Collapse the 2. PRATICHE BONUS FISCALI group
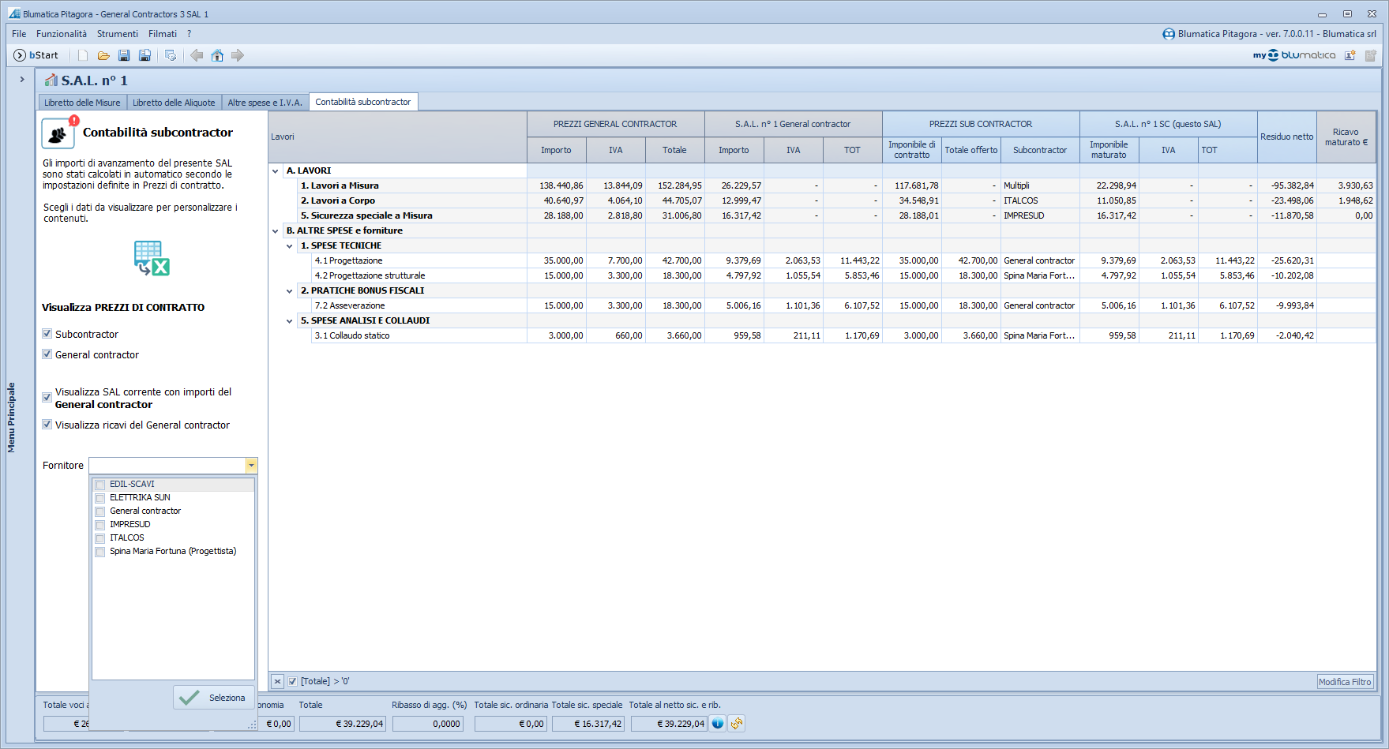 tap(290, 290)
